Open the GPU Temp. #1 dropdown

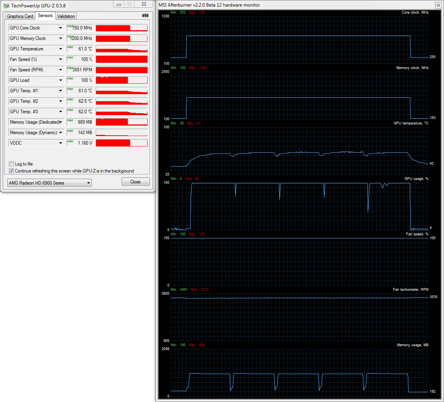60,91
